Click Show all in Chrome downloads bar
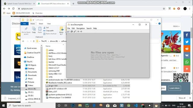The height and width of the screenshot is (108, 193). [x=182, y=98]
